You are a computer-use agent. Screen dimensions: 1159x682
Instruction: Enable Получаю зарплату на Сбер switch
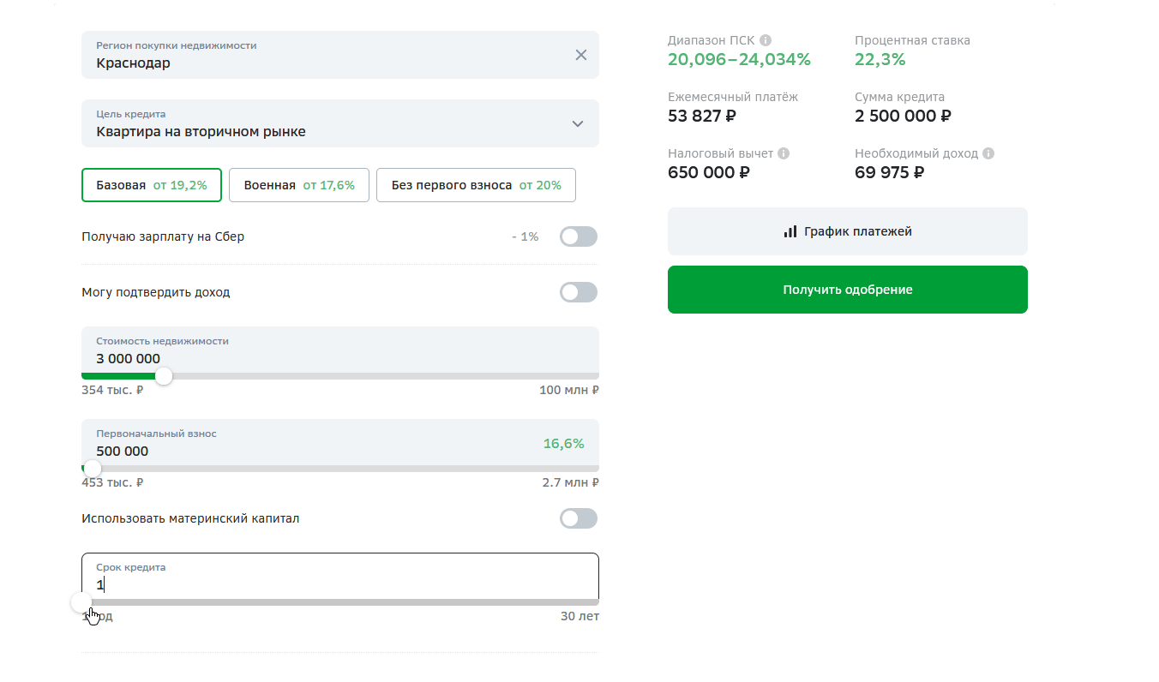[579, 236]
